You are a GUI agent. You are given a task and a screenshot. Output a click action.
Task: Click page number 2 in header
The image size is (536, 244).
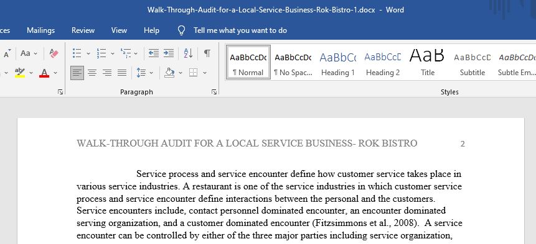[x=463, y=144]
